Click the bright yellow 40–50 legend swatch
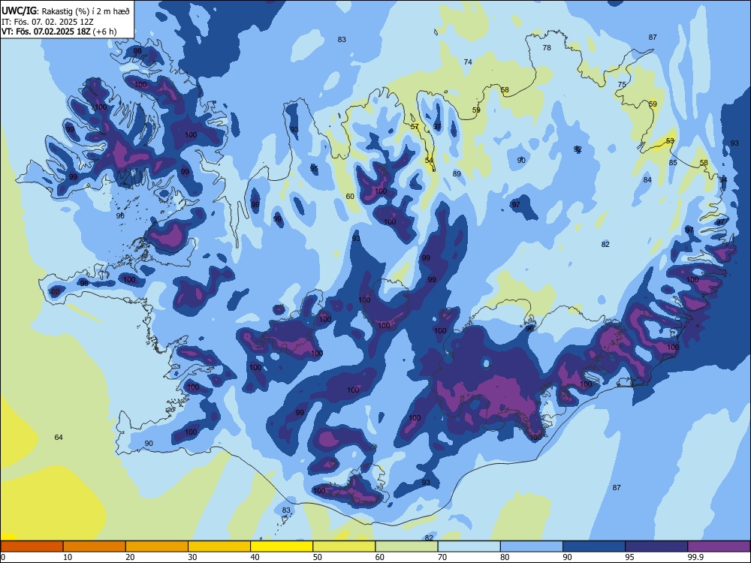 pos(282,546)
